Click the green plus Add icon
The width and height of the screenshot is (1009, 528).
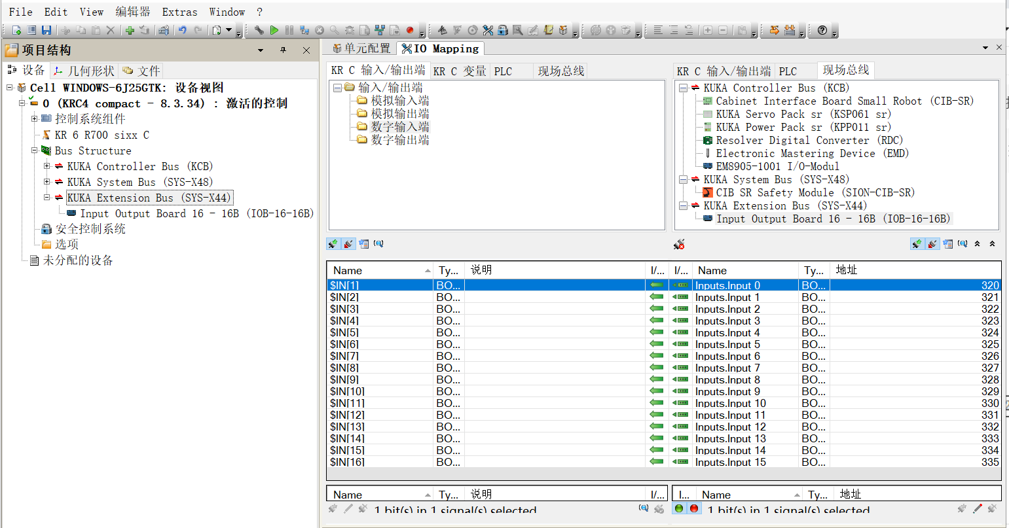pyautogui.click(x=130, y=30)
